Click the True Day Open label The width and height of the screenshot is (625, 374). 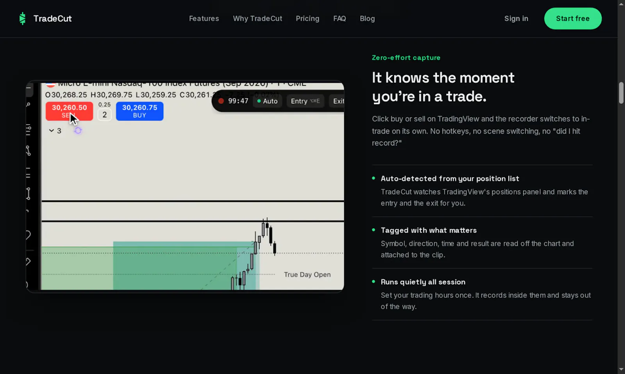(307, 274)
